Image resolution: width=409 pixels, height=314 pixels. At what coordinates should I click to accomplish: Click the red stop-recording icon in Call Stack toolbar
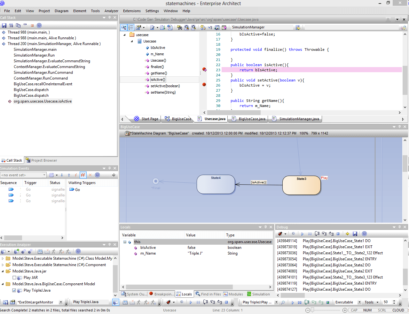[32, 25]
